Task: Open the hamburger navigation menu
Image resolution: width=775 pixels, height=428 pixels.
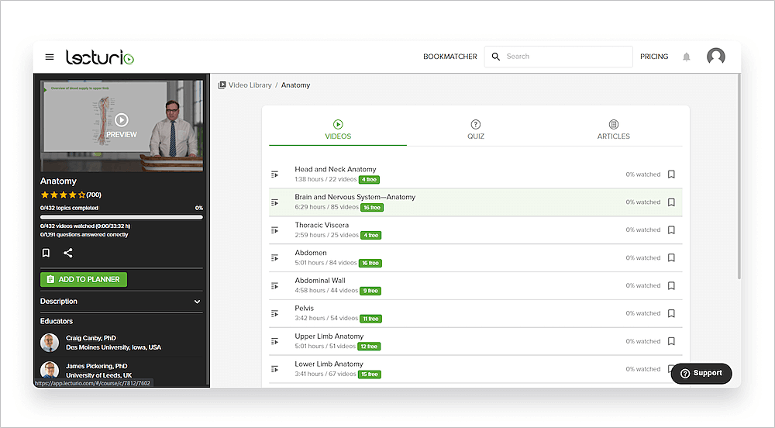Action: (50, 57)
